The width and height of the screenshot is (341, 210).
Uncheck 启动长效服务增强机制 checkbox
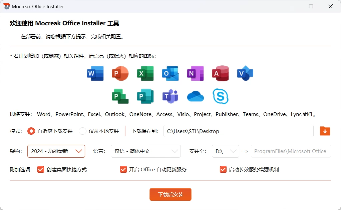223,169
